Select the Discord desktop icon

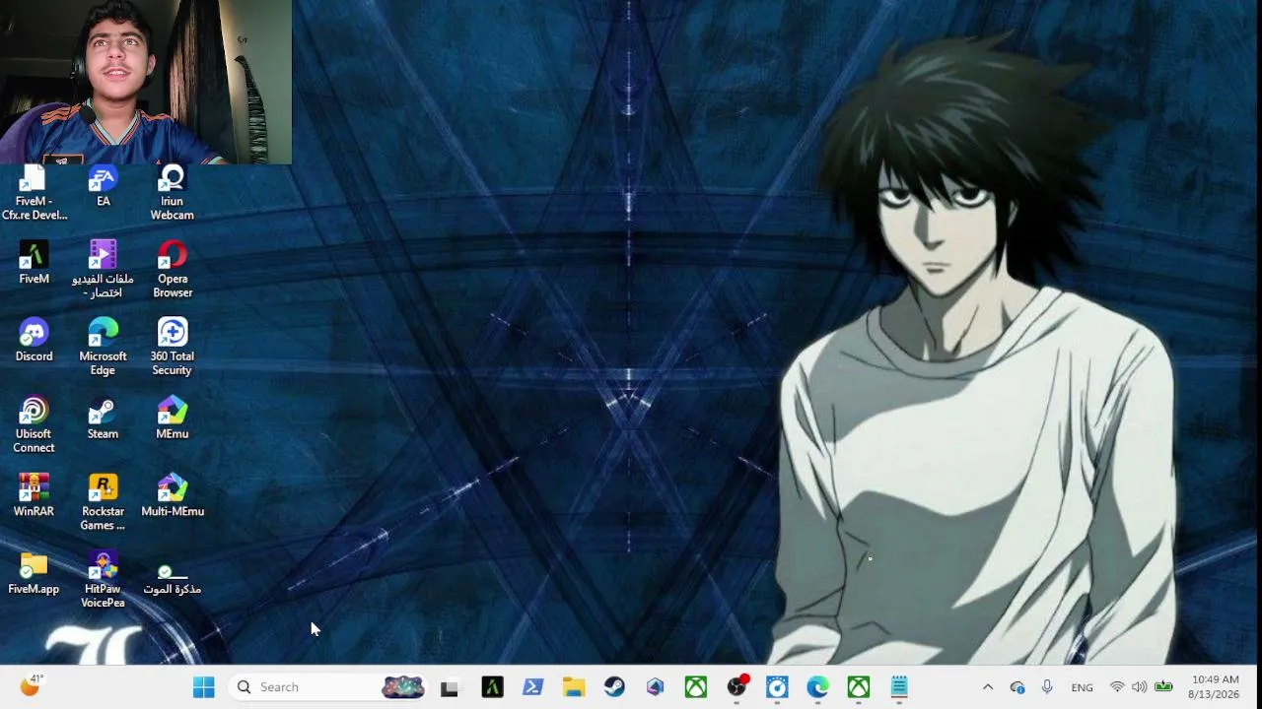(x=34, y=341)
